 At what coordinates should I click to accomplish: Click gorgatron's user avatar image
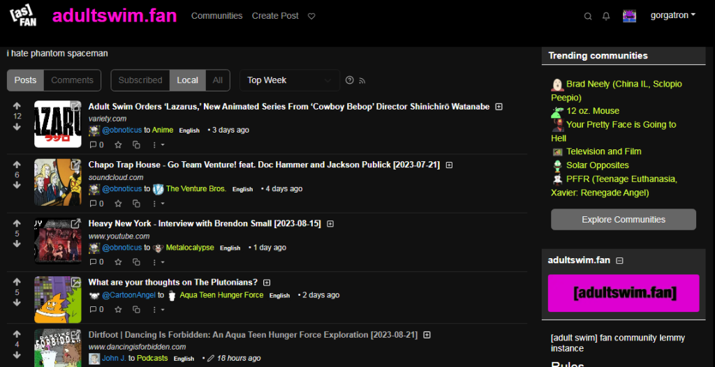(x=629, y=16)
